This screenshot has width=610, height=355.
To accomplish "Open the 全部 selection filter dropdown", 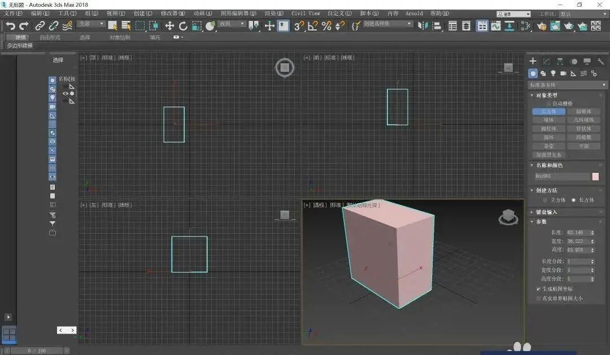I will (91, 24).
